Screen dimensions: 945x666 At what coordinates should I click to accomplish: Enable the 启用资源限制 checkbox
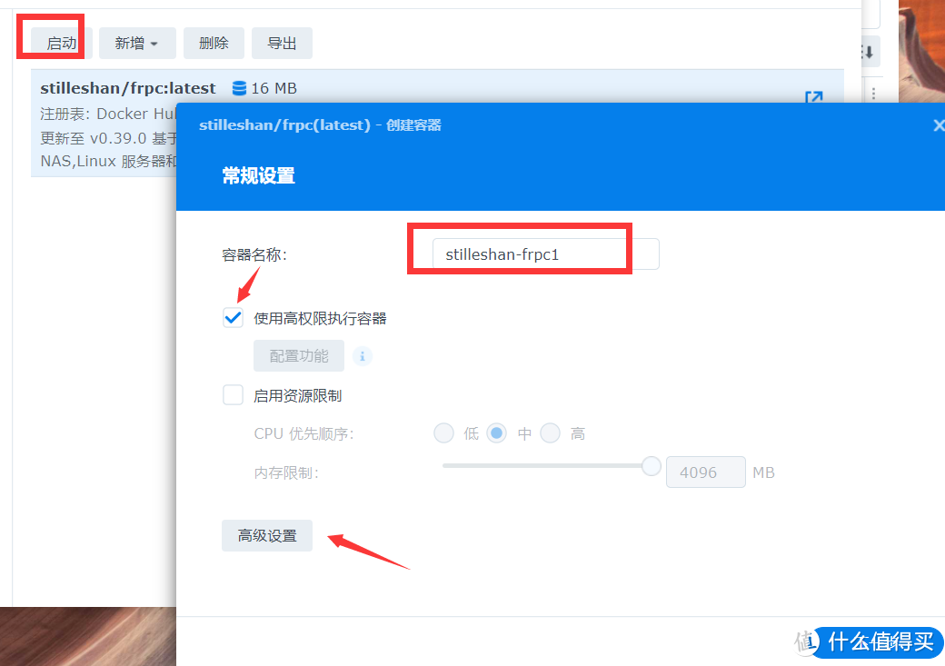click(234, 395)
